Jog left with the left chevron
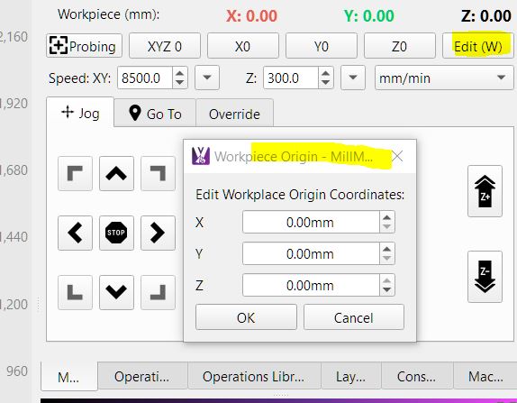 75,233
